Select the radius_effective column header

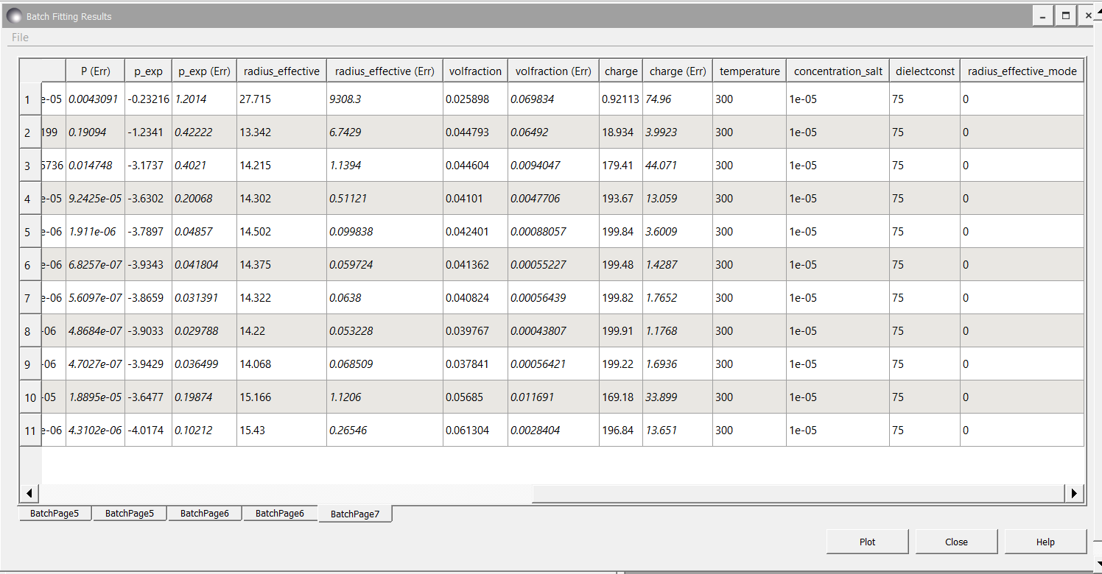pos(280,71)
